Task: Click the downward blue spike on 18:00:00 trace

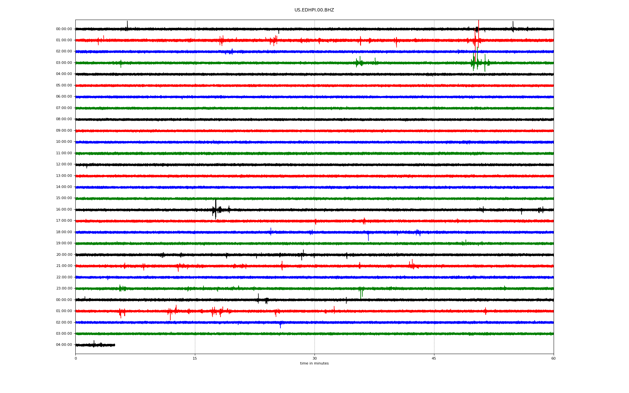Action: point(368,237)
